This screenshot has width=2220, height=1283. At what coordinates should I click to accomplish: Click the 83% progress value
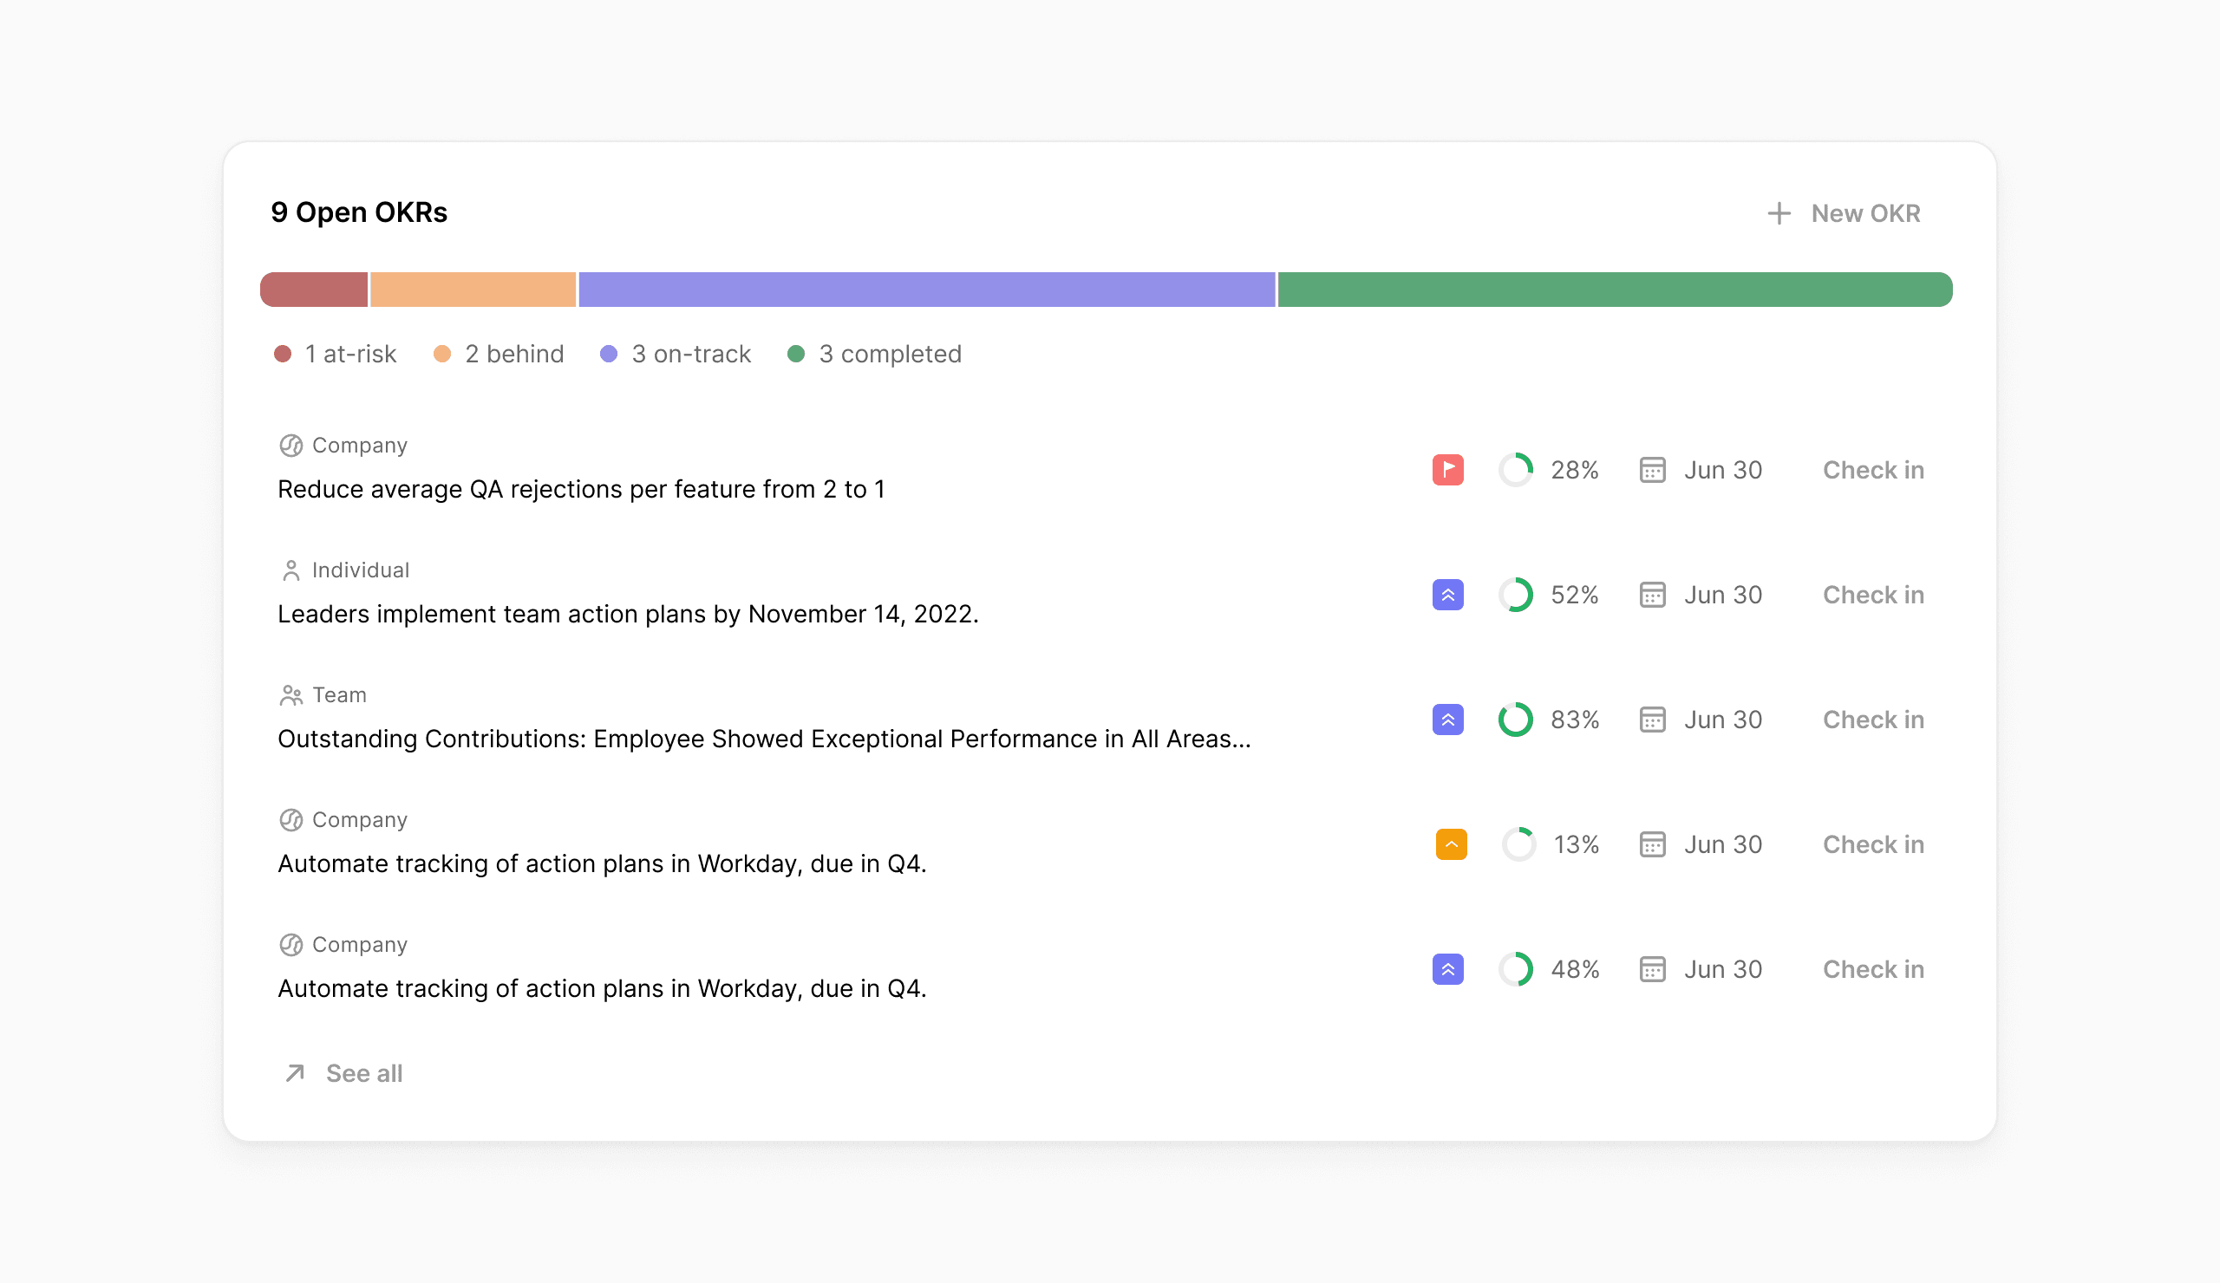tap(1574, 720)
